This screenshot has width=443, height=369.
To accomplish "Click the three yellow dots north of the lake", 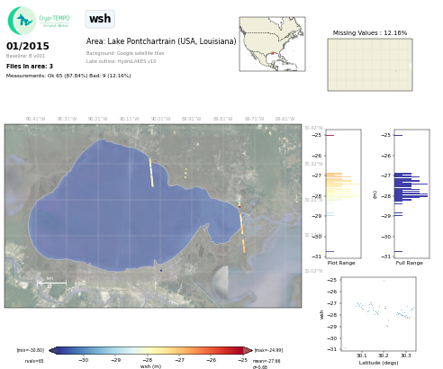I will click(185, 173).
